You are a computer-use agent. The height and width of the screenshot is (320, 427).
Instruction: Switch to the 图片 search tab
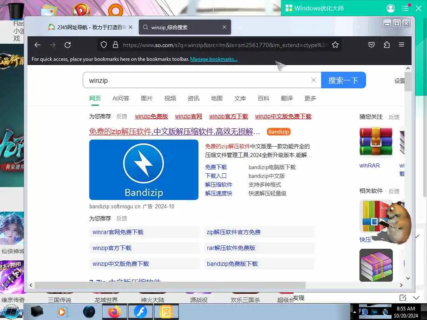pos(146,98)
